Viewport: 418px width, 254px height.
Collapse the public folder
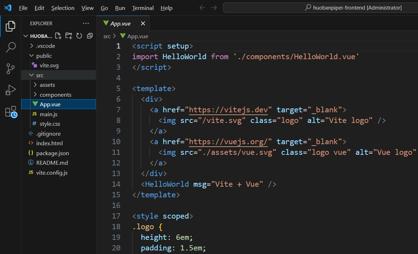tap(44, 56)
